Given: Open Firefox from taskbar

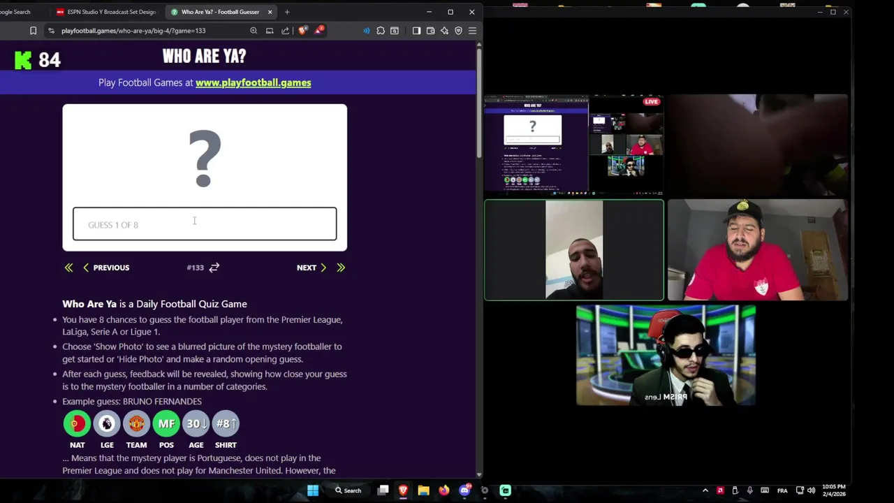Looking at the screenshot, I should 444,490.
